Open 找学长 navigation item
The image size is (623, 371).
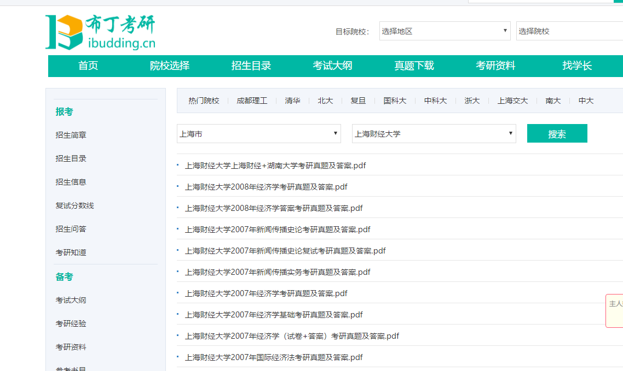click(577, 66)
